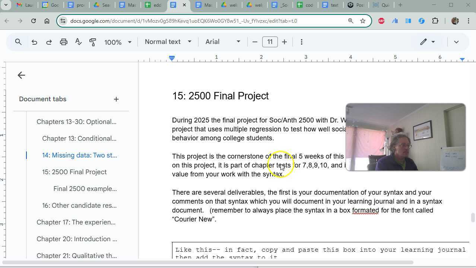Click the horizontal scrollbar at bottom
The width and height of the screenshot is (476, 268).
click(208, 263)
